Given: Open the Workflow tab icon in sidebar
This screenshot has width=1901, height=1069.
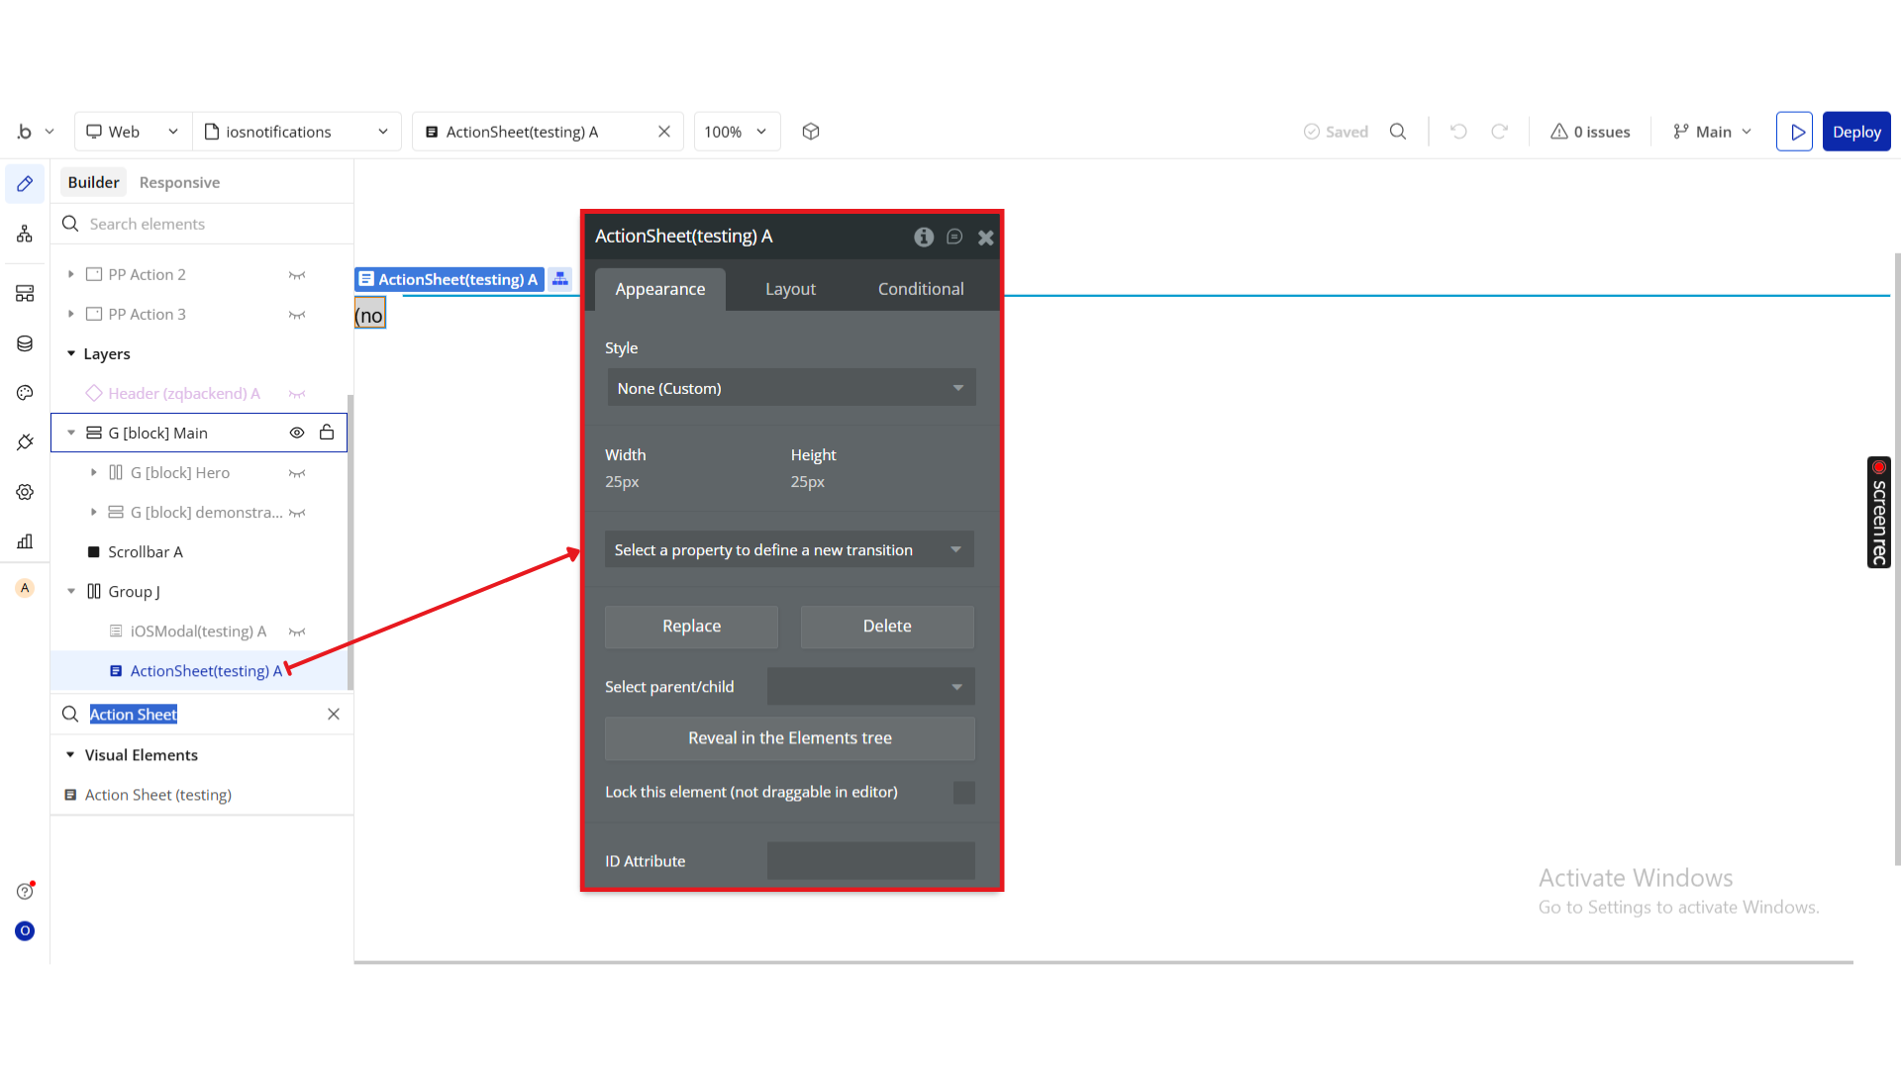Looking at the screenshot, I should [25, 234].
